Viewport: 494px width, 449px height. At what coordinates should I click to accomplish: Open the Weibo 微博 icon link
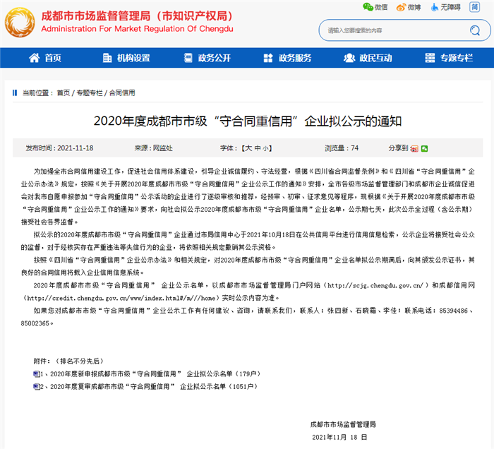(409, 7)
